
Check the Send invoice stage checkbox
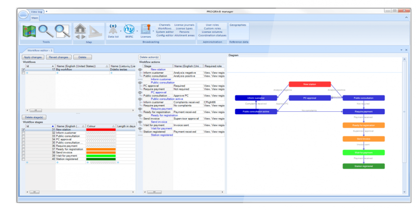(x=24, y=152)
